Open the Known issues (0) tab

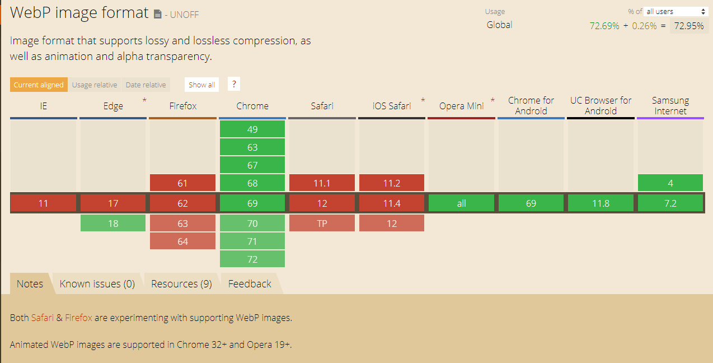click(x=97, y=283)
